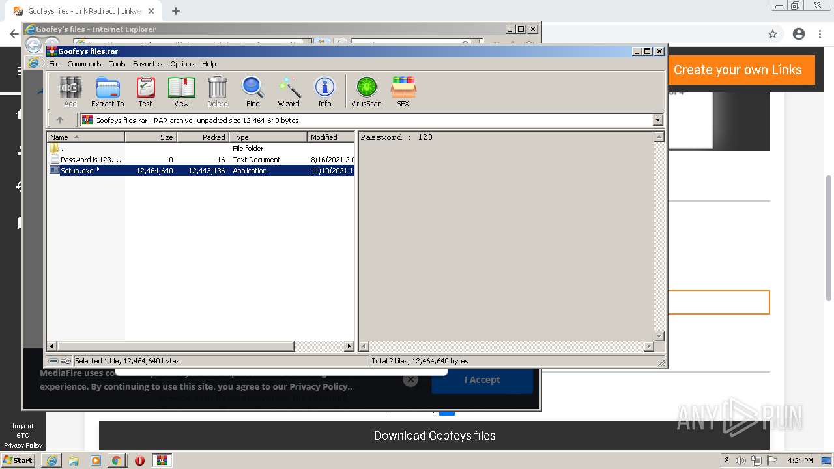
Task: Click the volume speaker tray icon
Action: point(741,461)
